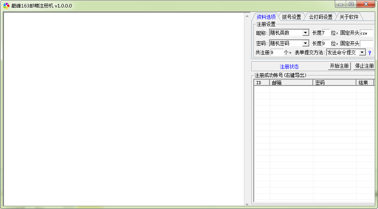Open the 关于软件 tab
Screen dimensions: 378x209
pyautogui.click(x=349, y=17)
